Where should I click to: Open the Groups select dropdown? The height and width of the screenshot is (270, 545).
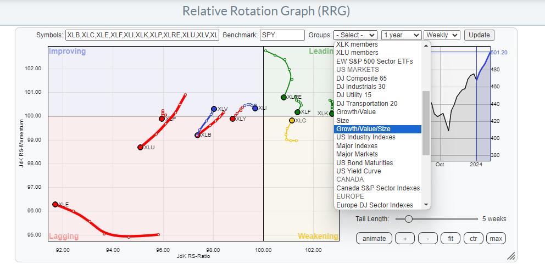pos(355,35)
